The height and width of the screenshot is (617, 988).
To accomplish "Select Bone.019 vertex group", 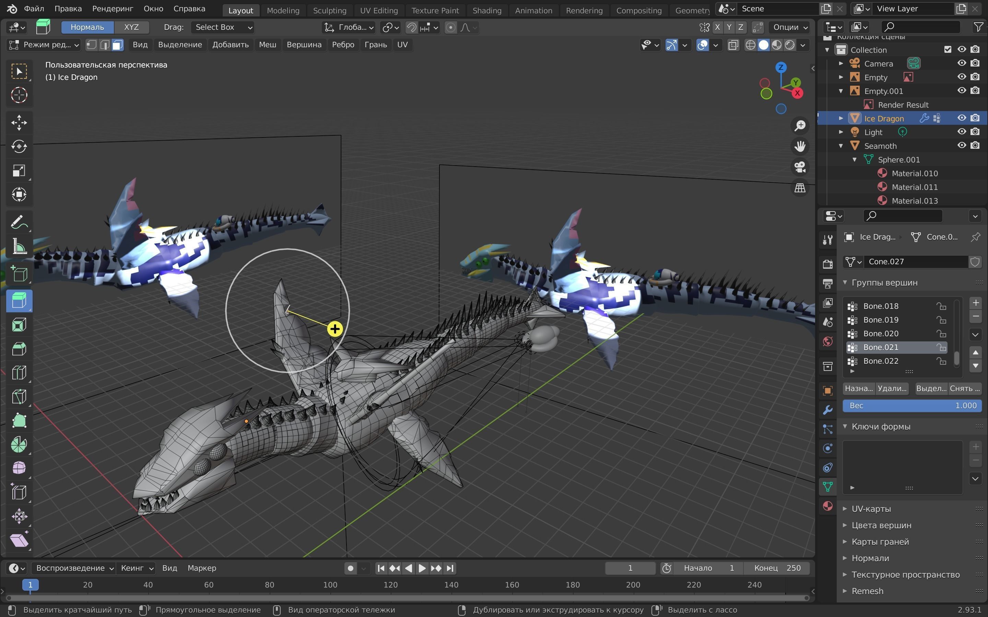I will (x=896, y=320).
